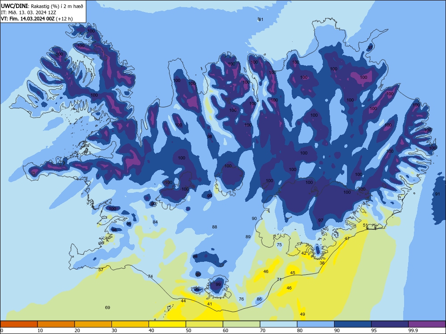The width and height of the screenshot is (446, 334).
Task: Click the '89' humidity value on the map
Action: pyautogui.click(x=248, y=237)
